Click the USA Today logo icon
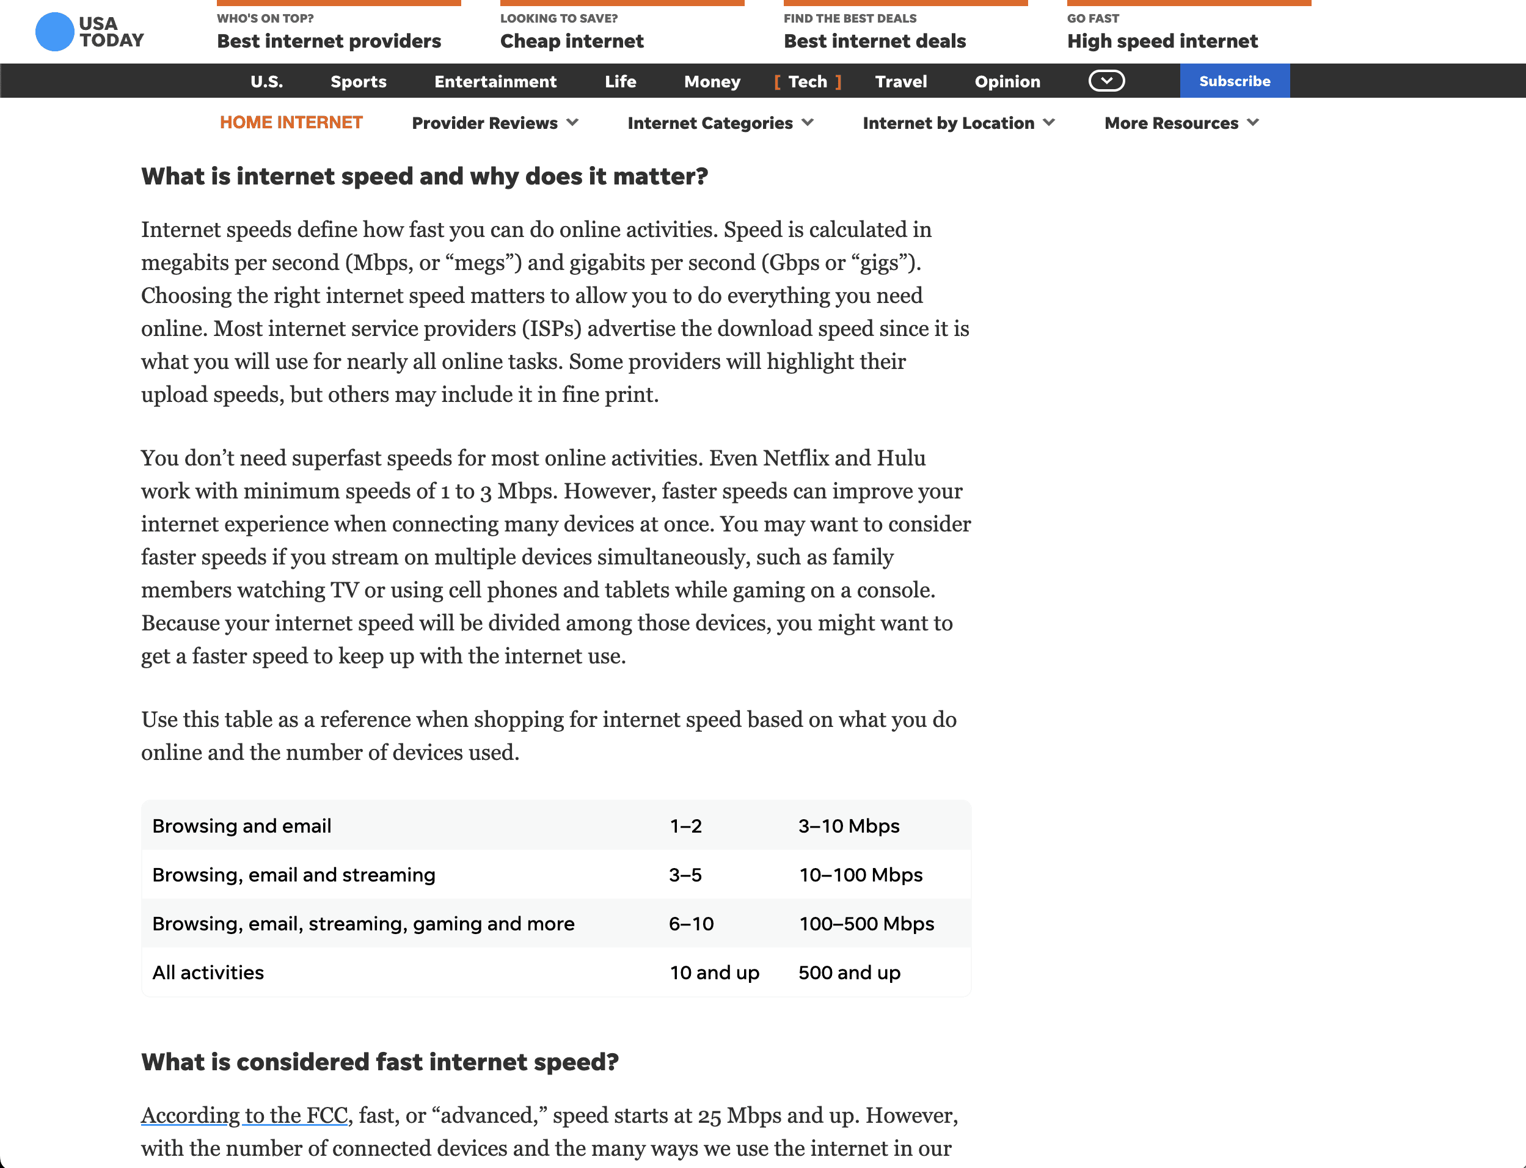 59,32
